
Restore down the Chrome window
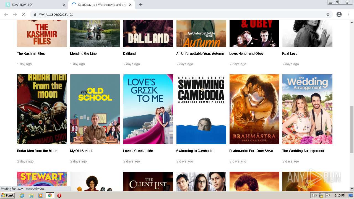pyautogui.click(x=337, y=2)
